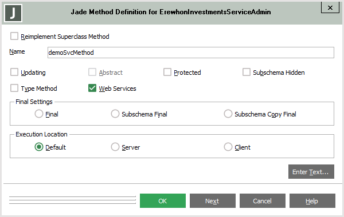
Task: Focus the Name text field
Action: pos(191,53)
